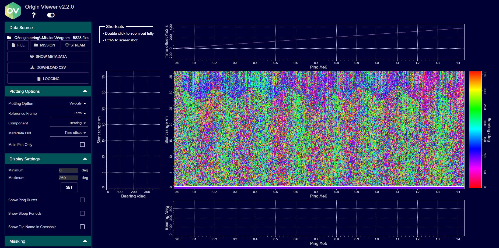Enable the Main Plot Only checkbox
Viewport: 499px width, 248px height.
point(82,145)
